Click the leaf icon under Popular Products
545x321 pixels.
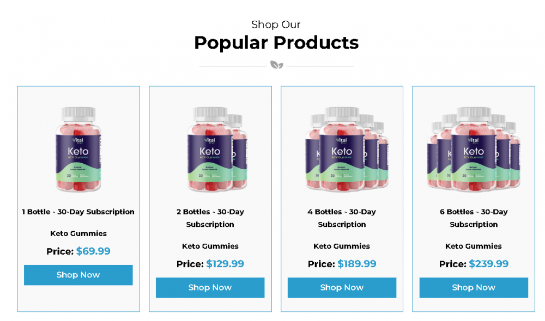[x=277, y=65]
